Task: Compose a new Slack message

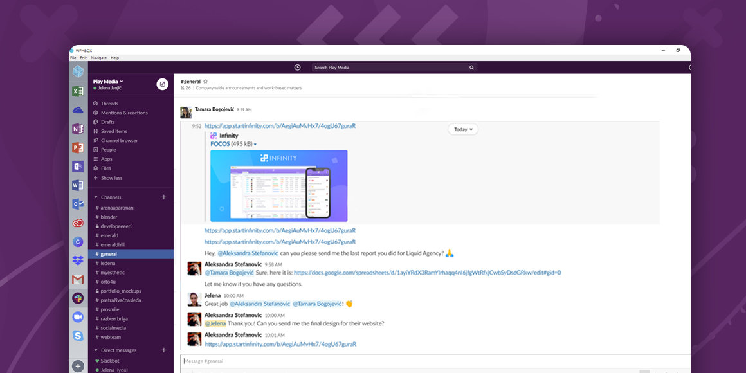Action: pos(163,84)
